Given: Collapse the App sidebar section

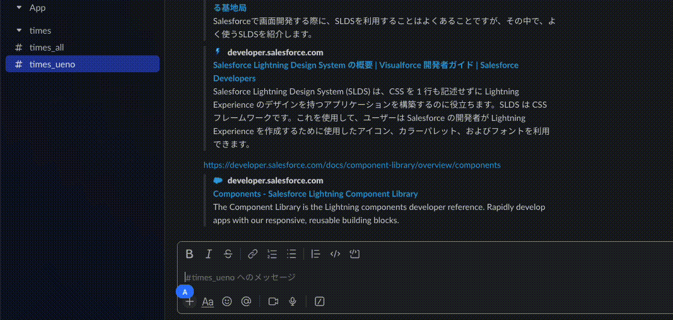Looking at the screenshot, I should click(x=19, y=8).
